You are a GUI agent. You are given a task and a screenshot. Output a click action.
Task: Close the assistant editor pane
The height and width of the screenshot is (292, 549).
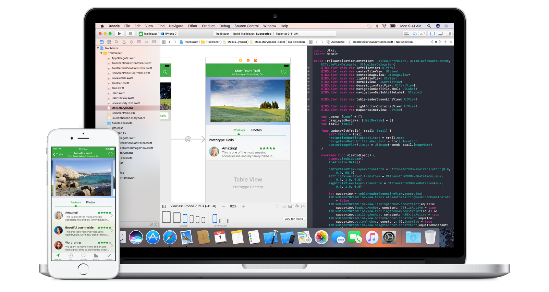pyautogui.click(x=451, y=42)
